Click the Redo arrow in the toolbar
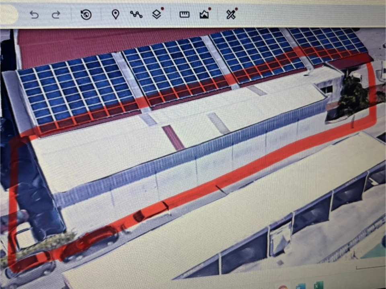Viewport: 386px width, 289px height. coord(56,15)
